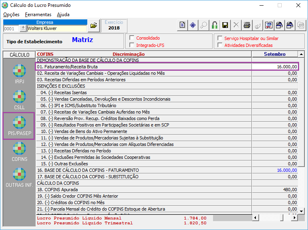Select row 15. (-) Outras Exclusões
The height and width of the screenshot is (230, 308).
click(x=144, y=164)
